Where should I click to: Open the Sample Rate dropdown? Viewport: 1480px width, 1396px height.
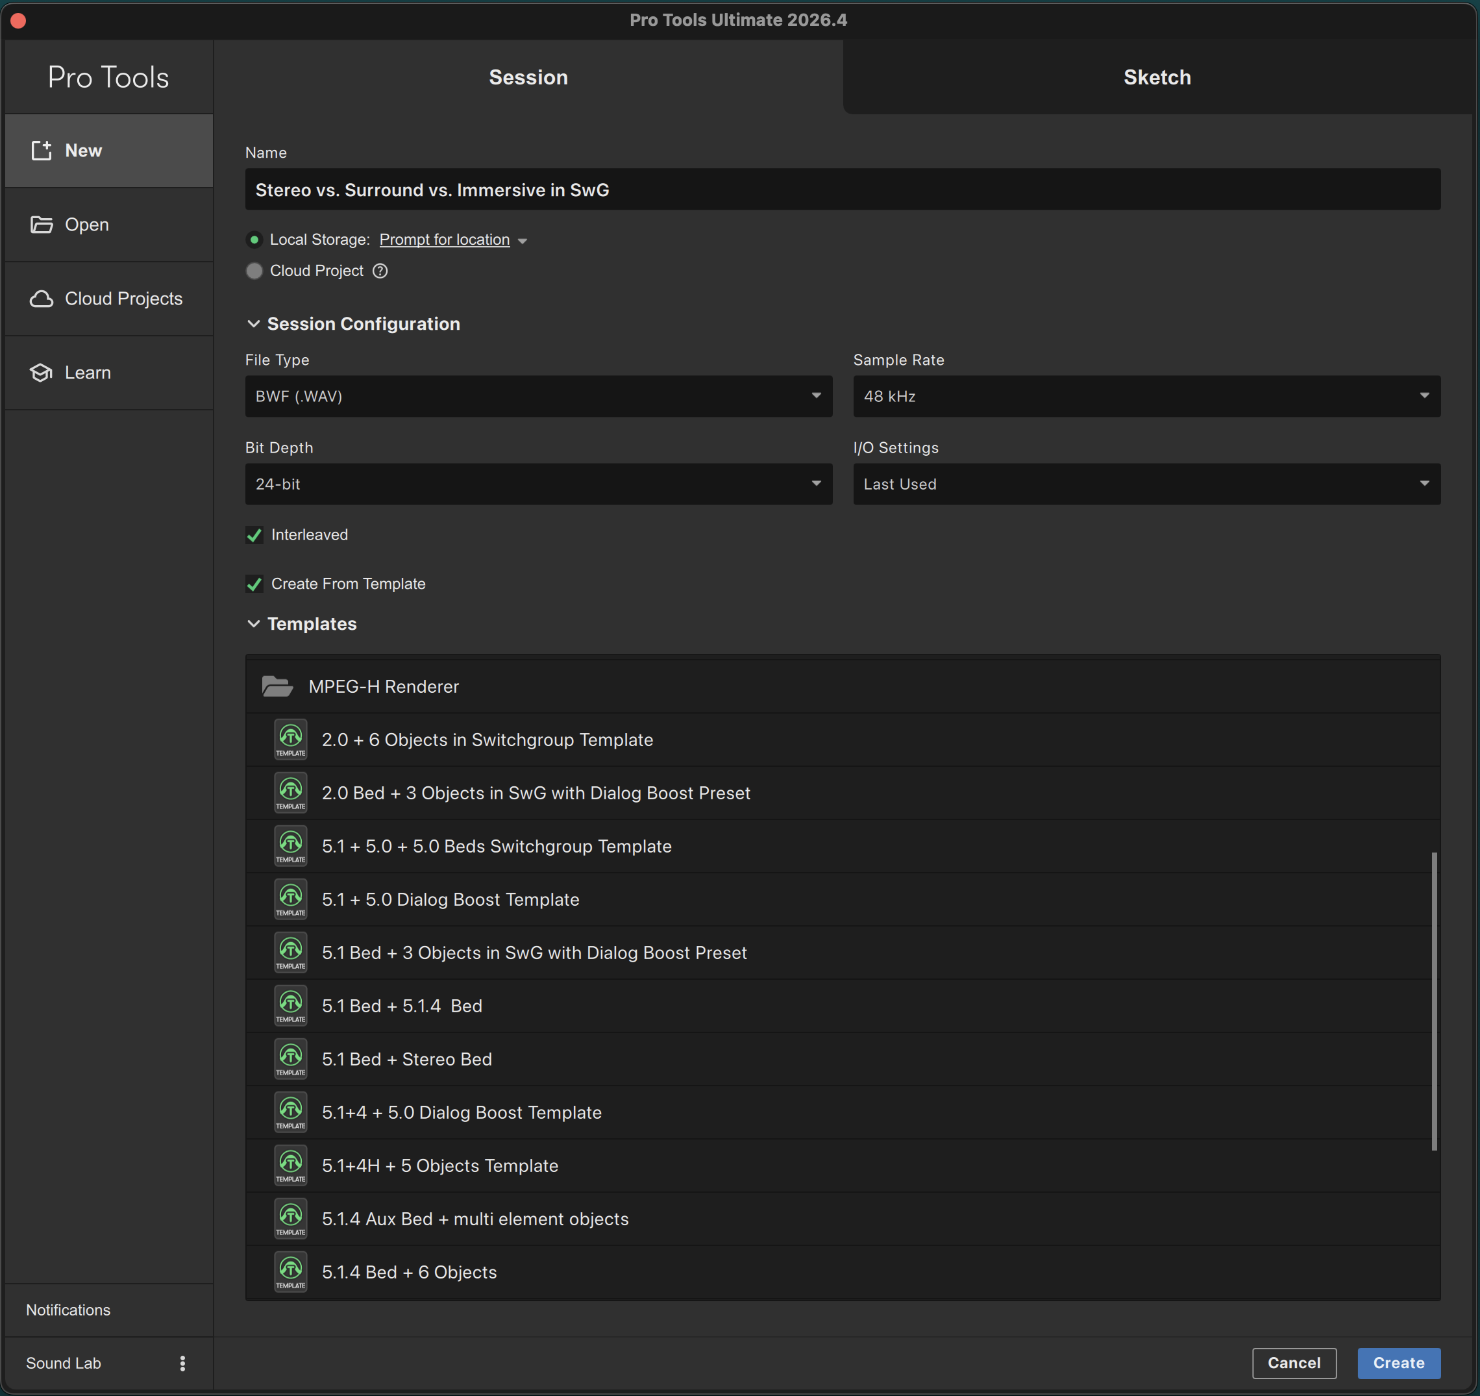pos(1146,396)
